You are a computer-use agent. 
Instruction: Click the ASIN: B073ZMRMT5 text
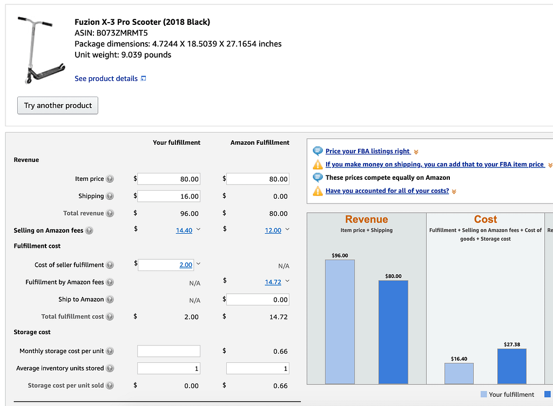click(111, 33)
